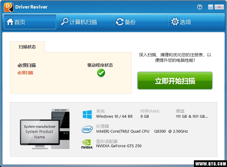Click the Intel processor logo icon
The width and height of the screenshot is (227, 167).
click(x=87, y=129)
